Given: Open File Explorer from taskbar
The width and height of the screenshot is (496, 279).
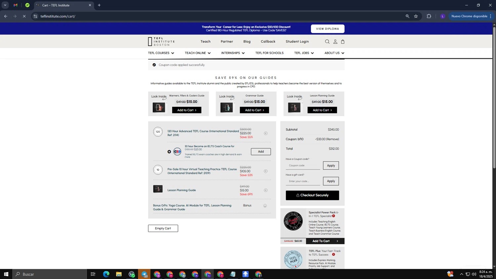Looking at the screenshot, I should 119,274.
